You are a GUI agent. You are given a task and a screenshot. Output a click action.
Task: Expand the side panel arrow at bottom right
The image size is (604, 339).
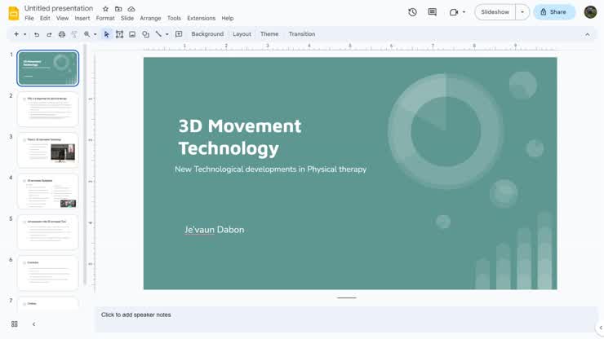(x=601, y=328)
